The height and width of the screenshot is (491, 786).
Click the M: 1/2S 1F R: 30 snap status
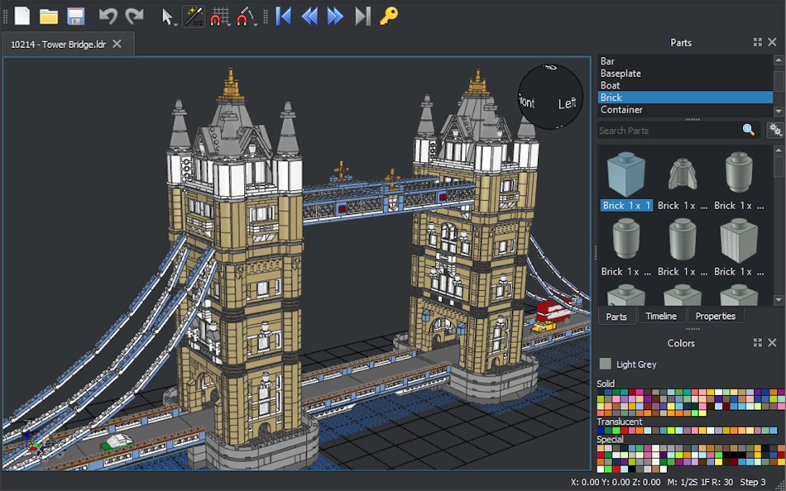coord(700,482)
